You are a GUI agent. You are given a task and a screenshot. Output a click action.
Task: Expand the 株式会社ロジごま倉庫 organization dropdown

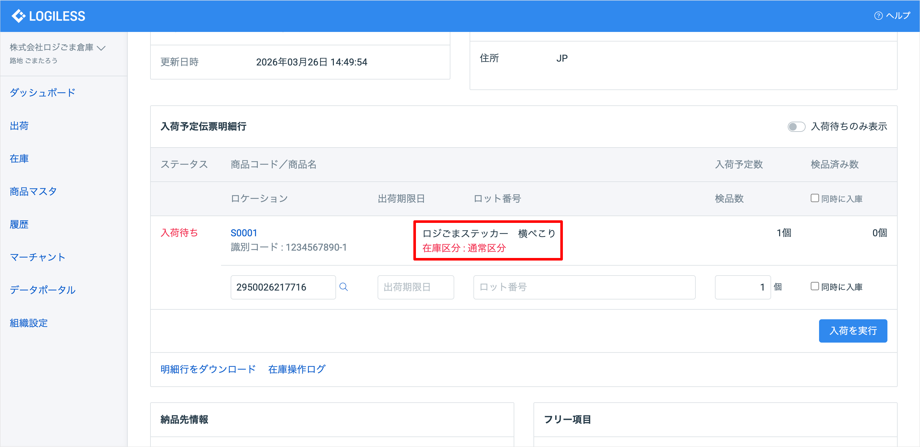[102, 48]
